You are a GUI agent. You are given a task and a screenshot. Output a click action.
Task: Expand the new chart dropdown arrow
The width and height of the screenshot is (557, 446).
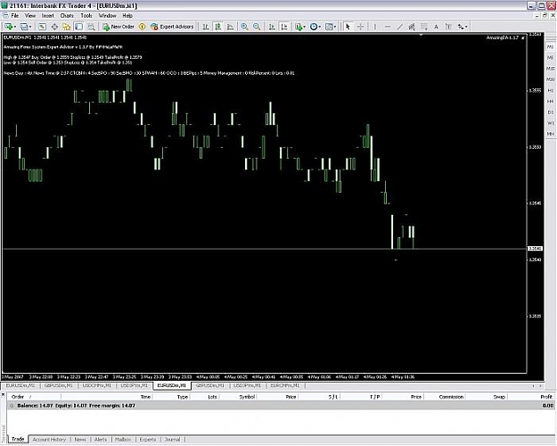[14, 27]
